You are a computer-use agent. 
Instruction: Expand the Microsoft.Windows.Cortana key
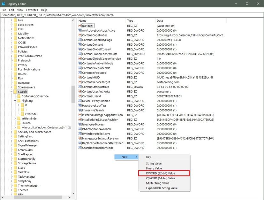click(x=15, y=127)
